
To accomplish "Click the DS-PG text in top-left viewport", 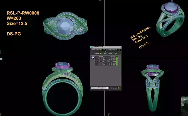I will pyautogui.click(x=14, y=34).
